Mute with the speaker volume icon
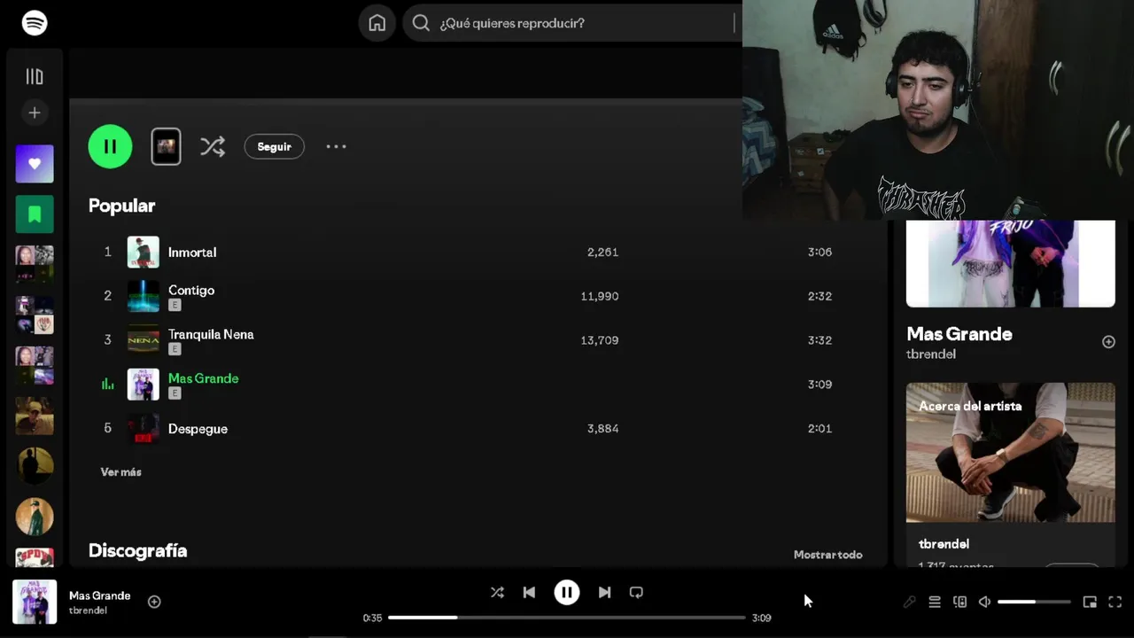Viewport: 1134px width, 638px height. click(x=984, y=603)
